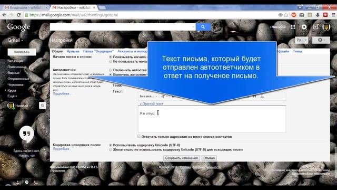Screen dimensions: 337x190
Task: Click the НАПИСАТЬ compose button
Action: [x=22, y=52]
